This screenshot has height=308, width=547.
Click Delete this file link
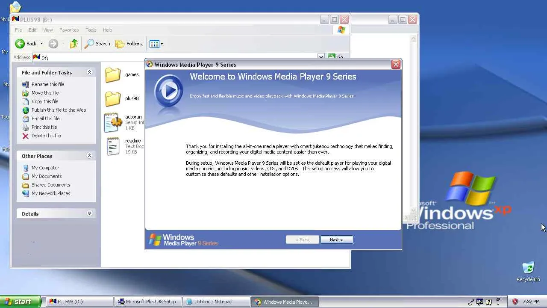pos(46,136)
